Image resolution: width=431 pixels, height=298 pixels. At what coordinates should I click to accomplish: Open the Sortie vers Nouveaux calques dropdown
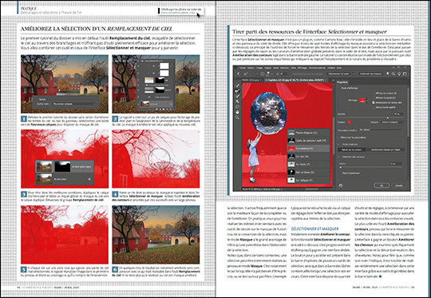click(x=74, y=104)
